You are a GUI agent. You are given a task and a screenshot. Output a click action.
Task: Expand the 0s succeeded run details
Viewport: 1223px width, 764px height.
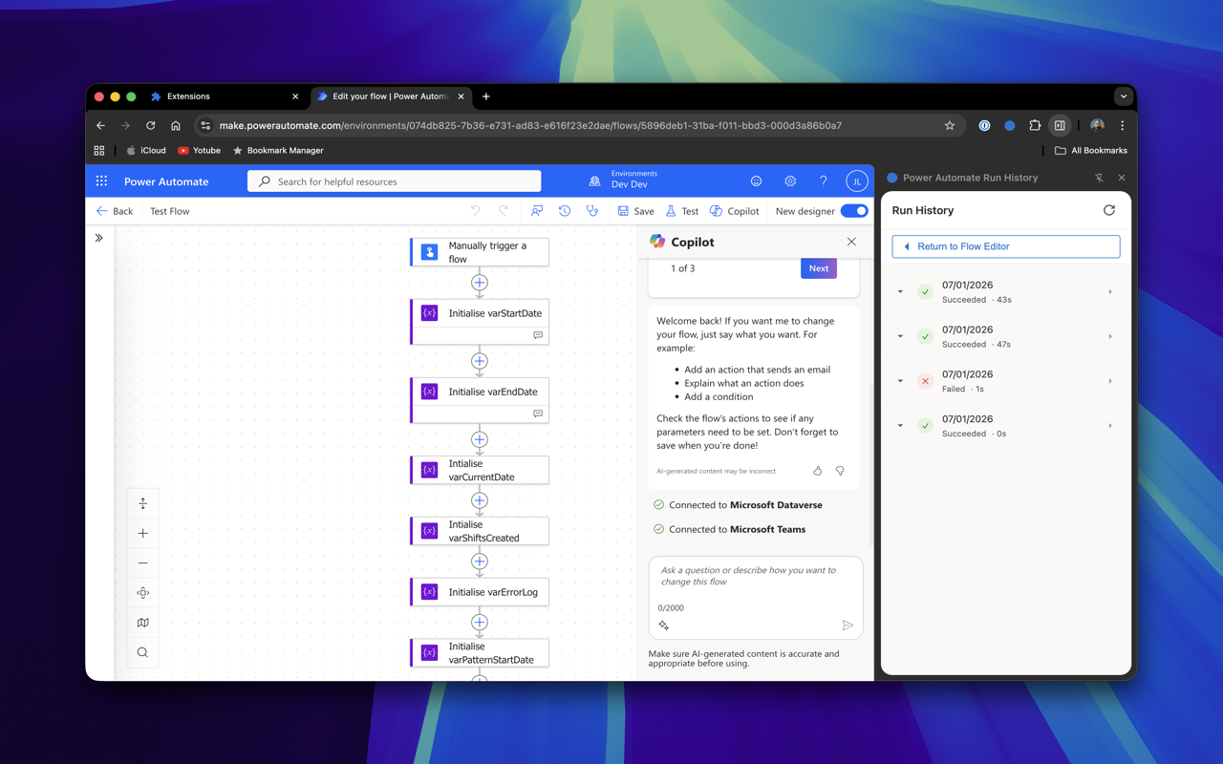[x=900, y=426]
